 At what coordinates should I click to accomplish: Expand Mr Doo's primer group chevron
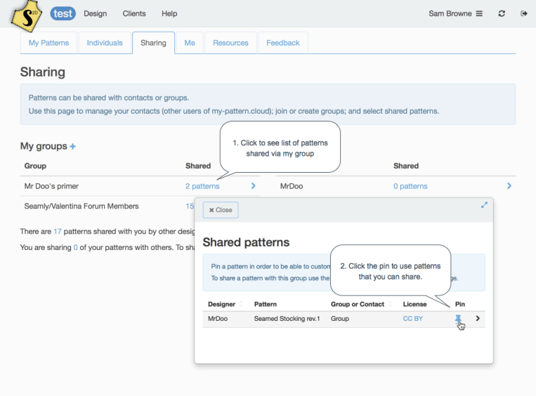point(254,186)
